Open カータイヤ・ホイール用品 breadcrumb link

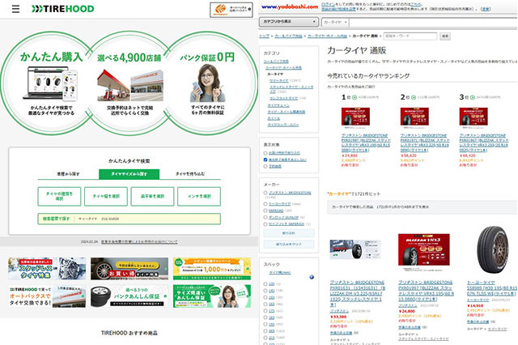pos(327,36)
